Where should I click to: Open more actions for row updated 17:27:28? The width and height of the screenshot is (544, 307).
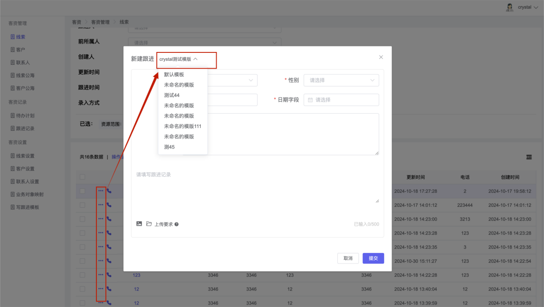point(101,191)
